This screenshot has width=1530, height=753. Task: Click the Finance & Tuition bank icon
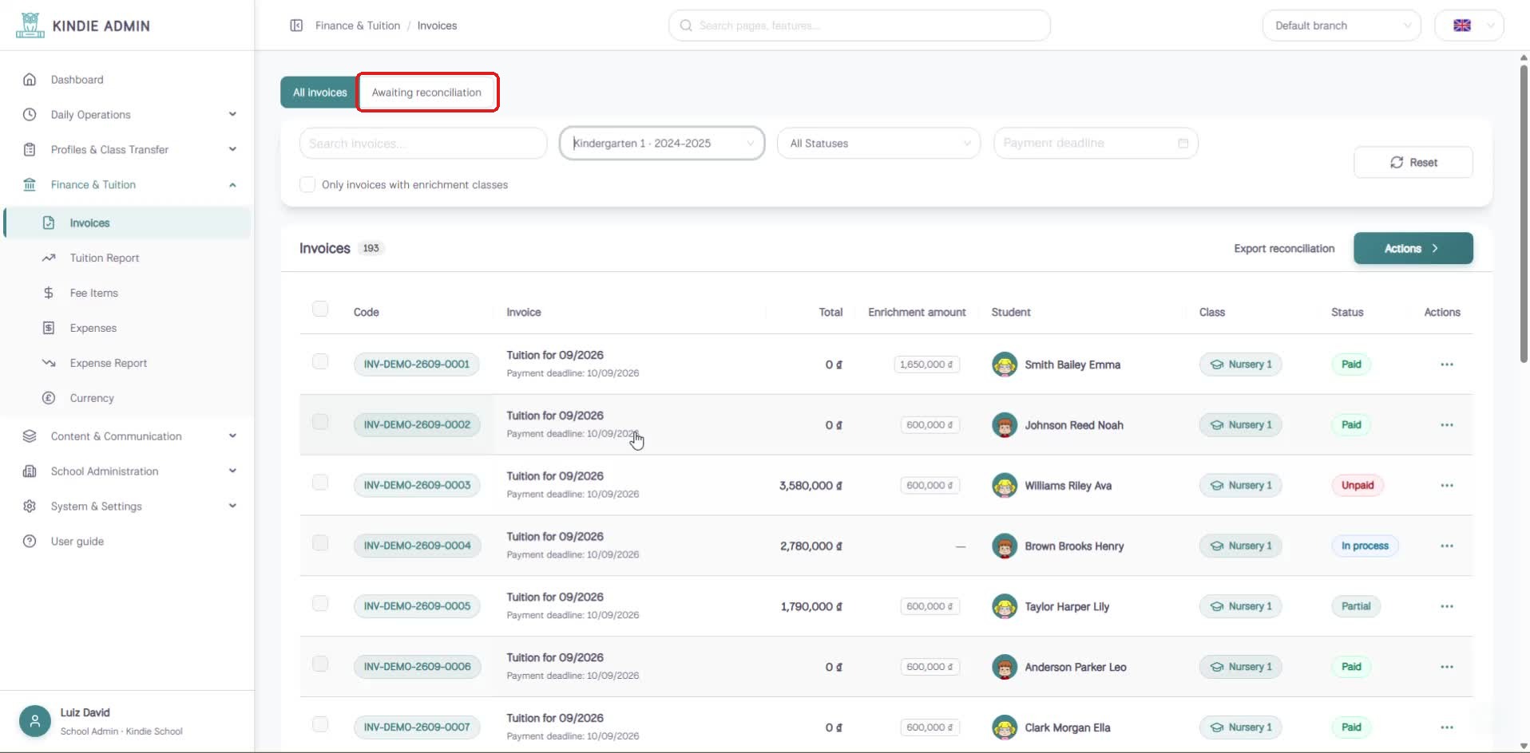pos(30,185)
